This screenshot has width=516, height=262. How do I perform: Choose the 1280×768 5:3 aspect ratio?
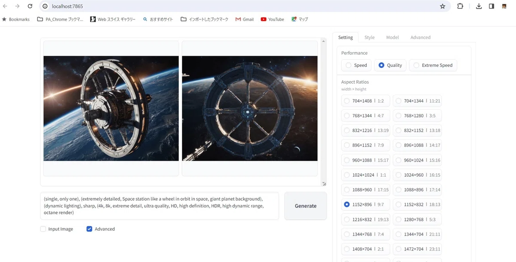point(417,220)
